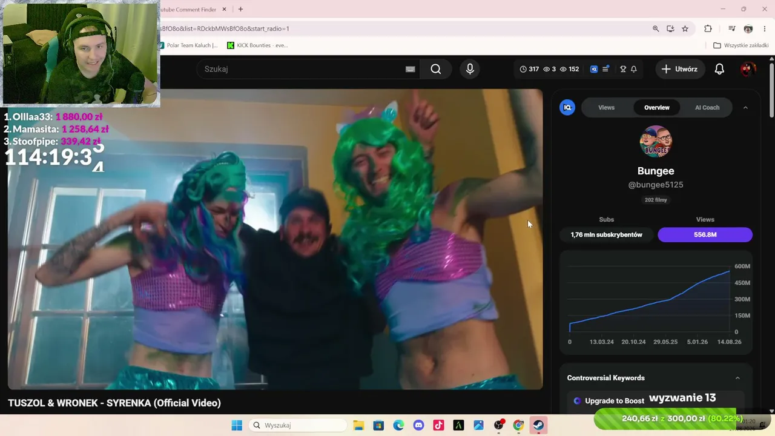Open a new browser tab
Screen dimensions: 775x436
coord(240,9)
